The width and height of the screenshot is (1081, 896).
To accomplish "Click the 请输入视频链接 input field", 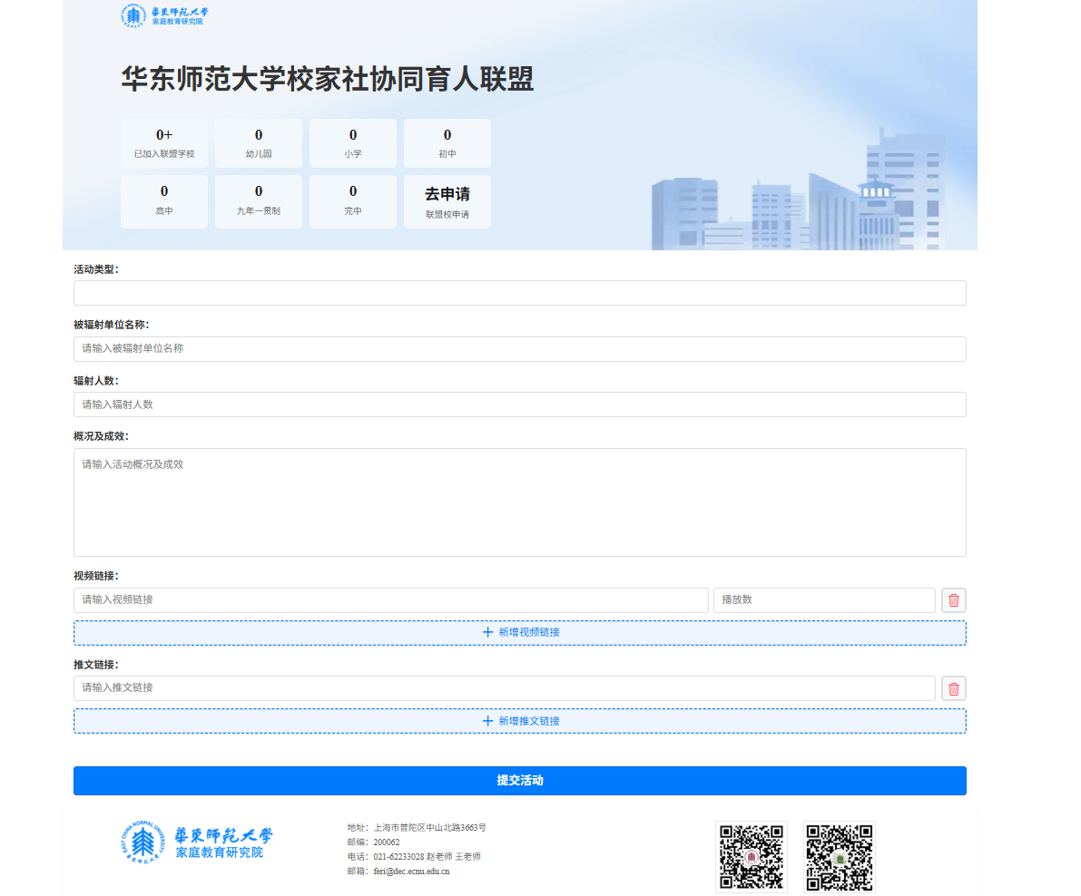I will pyautogui.click(x=390, y=600).
